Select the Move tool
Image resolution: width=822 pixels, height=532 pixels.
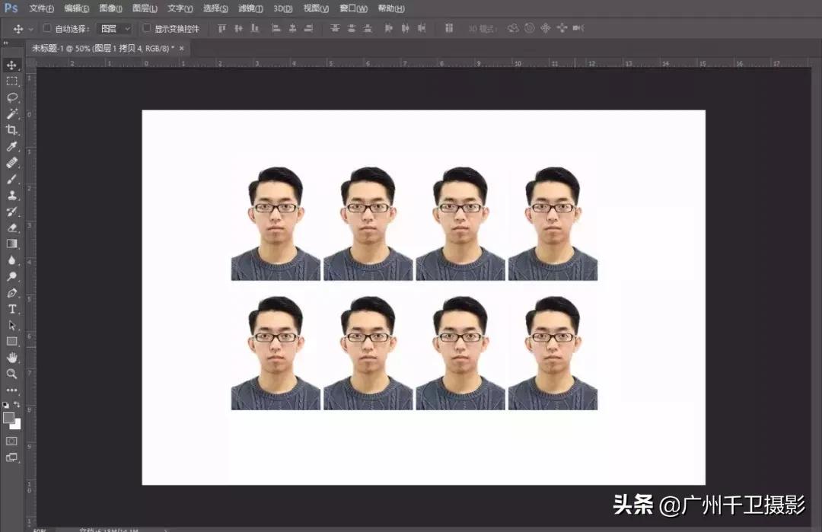pos(11,65)
